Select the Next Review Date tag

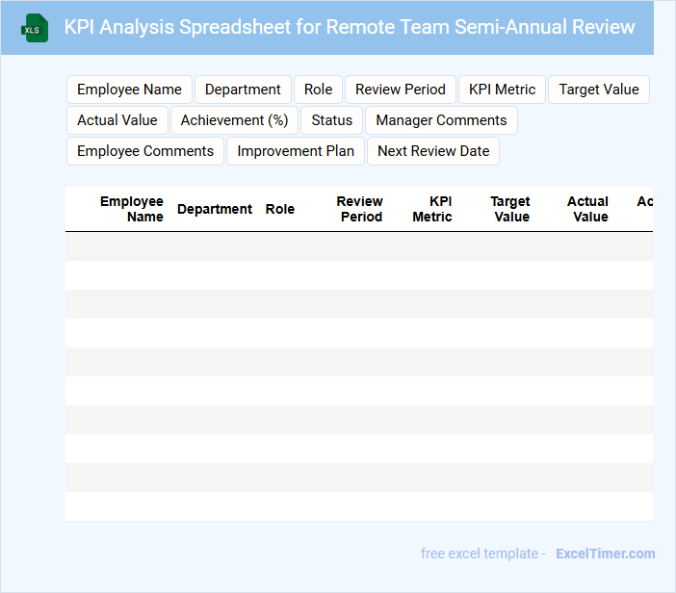pos(433,151)
